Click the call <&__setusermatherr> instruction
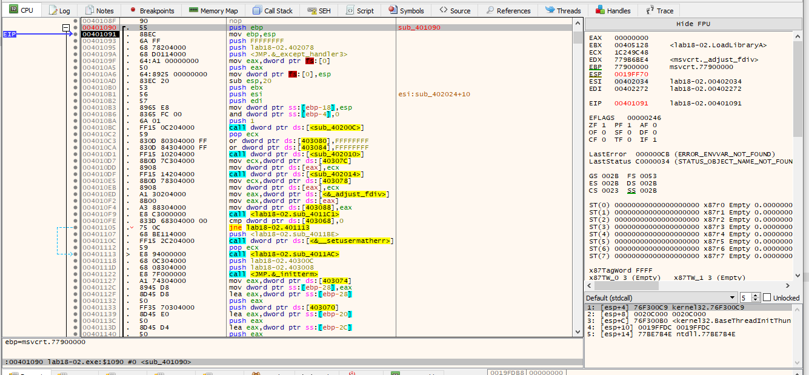 pyautogui.click(x=311, y=241)
